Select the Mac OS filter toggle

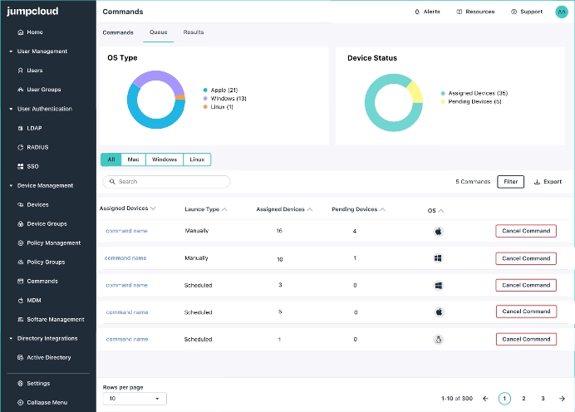tap(133, 159)
